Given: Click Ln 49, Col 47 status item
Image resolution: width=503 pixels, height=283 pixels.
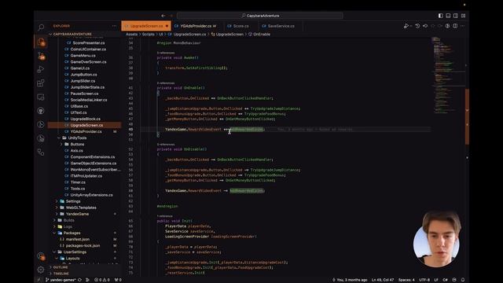Looking at the screenshot, I should click(383, 280).
